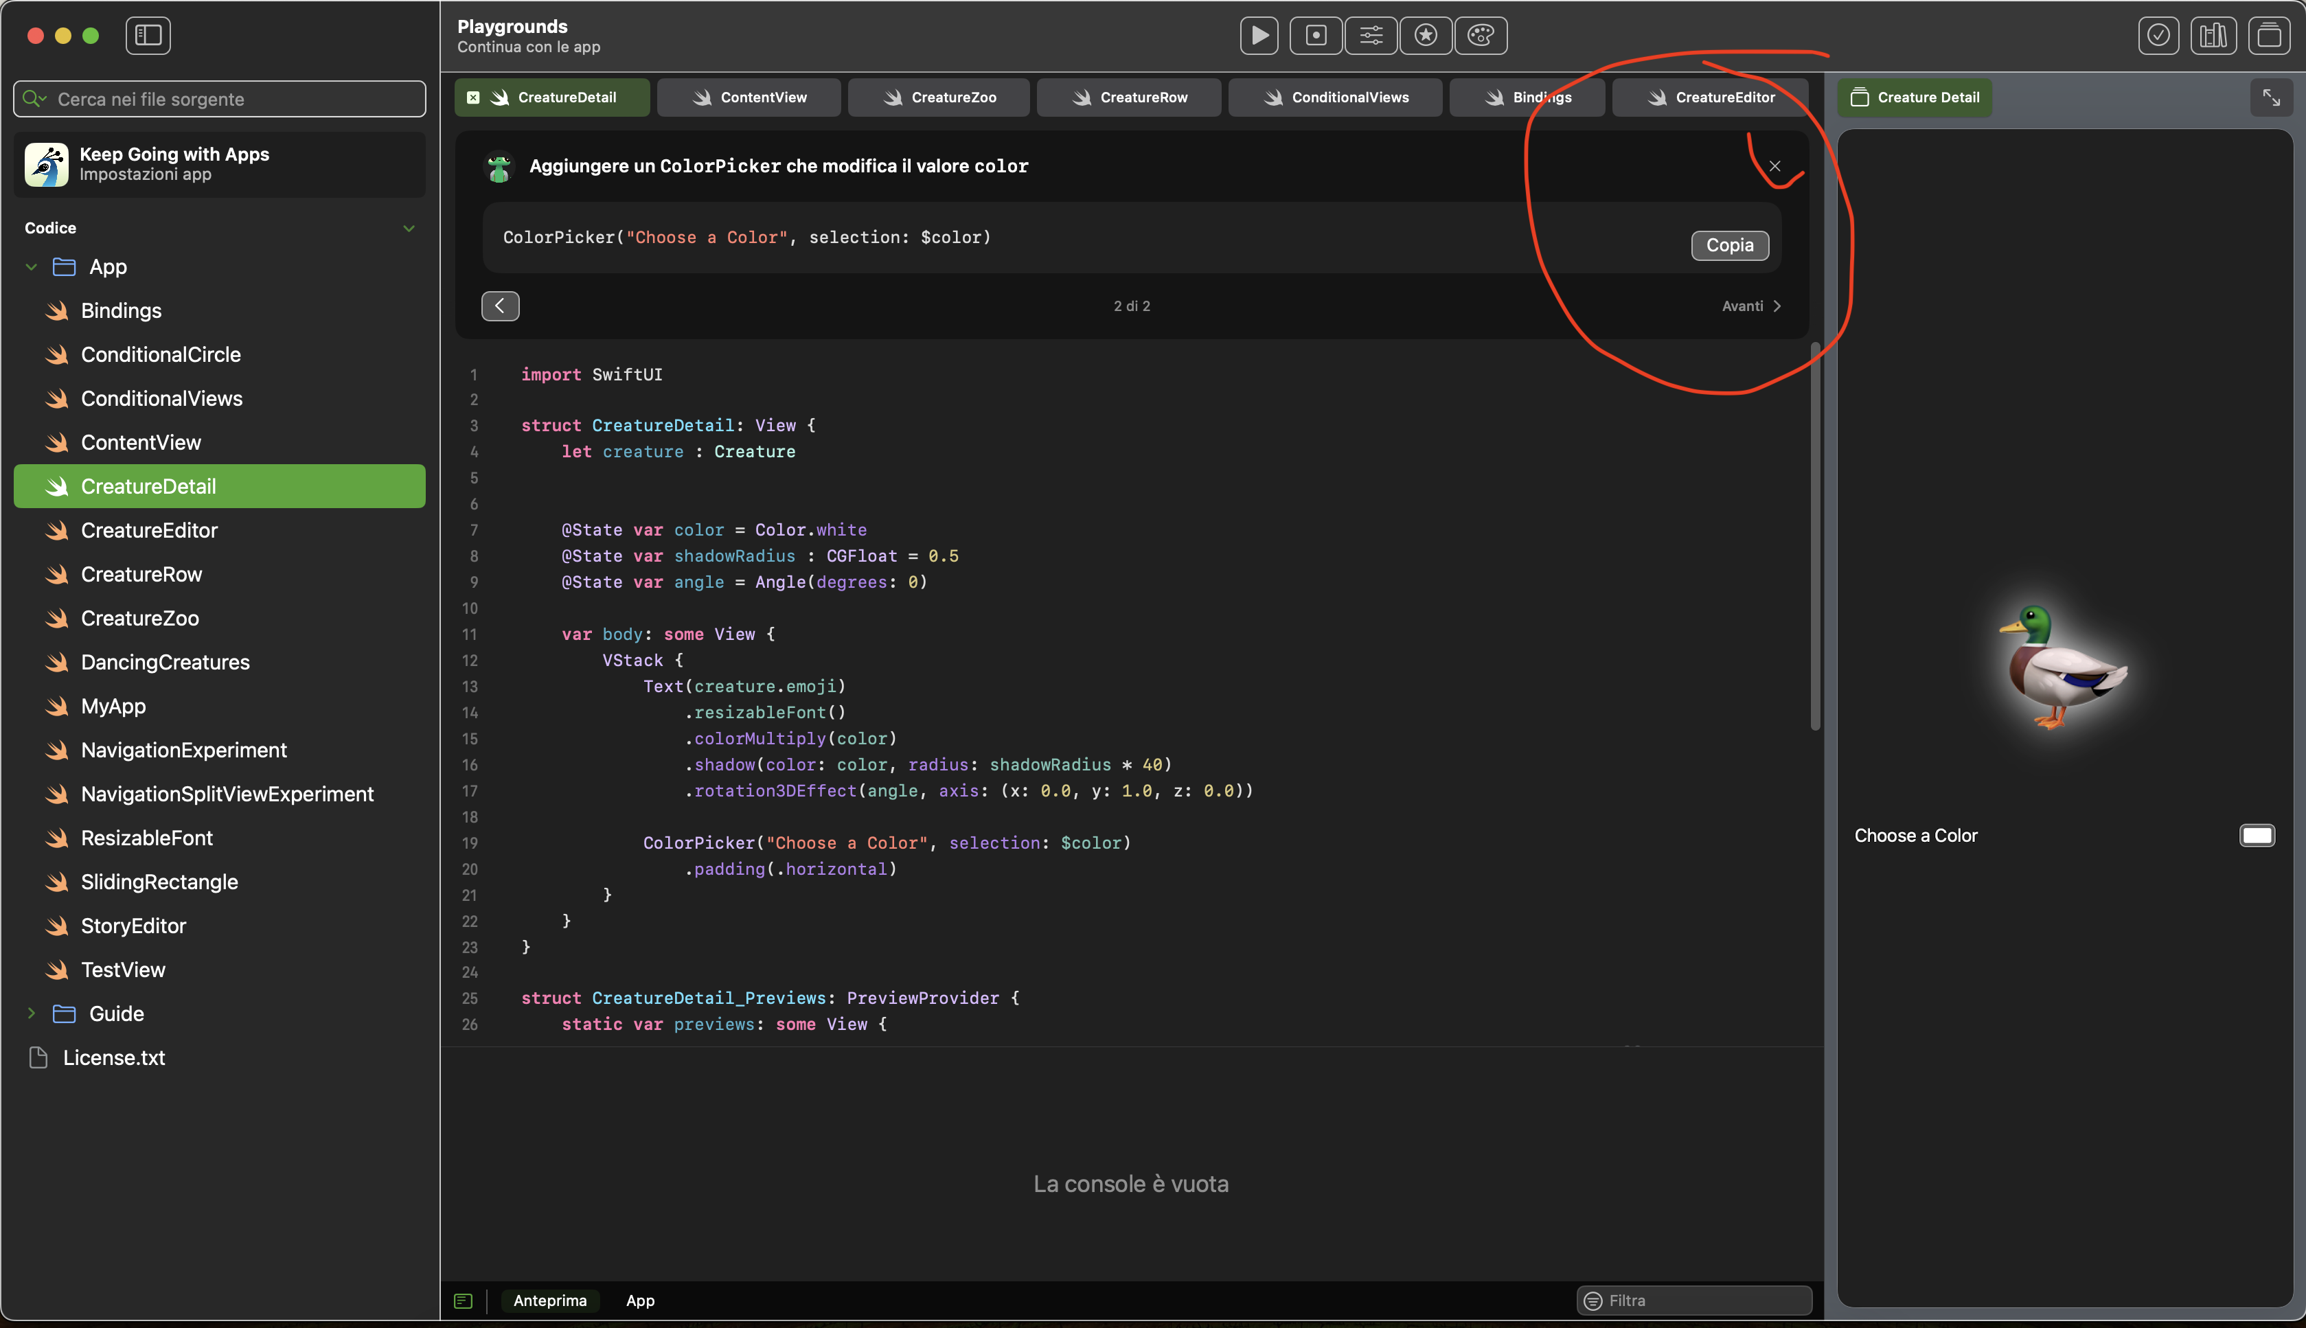Open the paint palette toolbar icon
The height and width of the screenshot is (1328, 2306).
point(1481,36)
